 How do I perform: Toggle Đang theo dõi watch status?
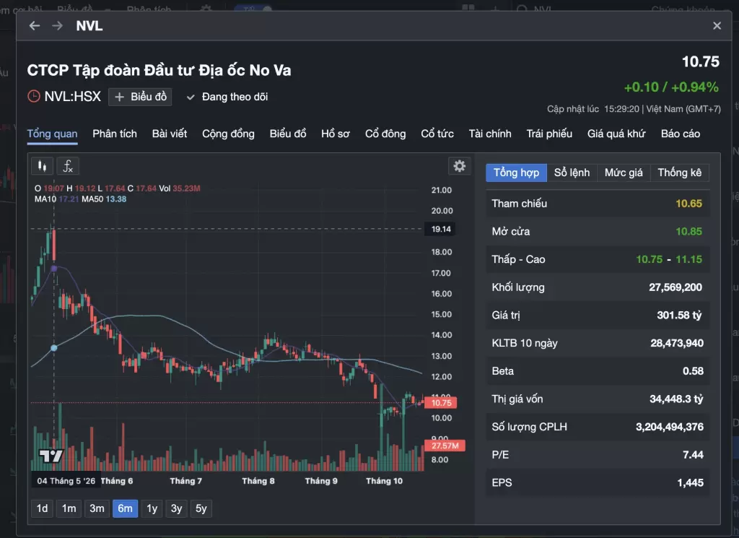(227, 97)
